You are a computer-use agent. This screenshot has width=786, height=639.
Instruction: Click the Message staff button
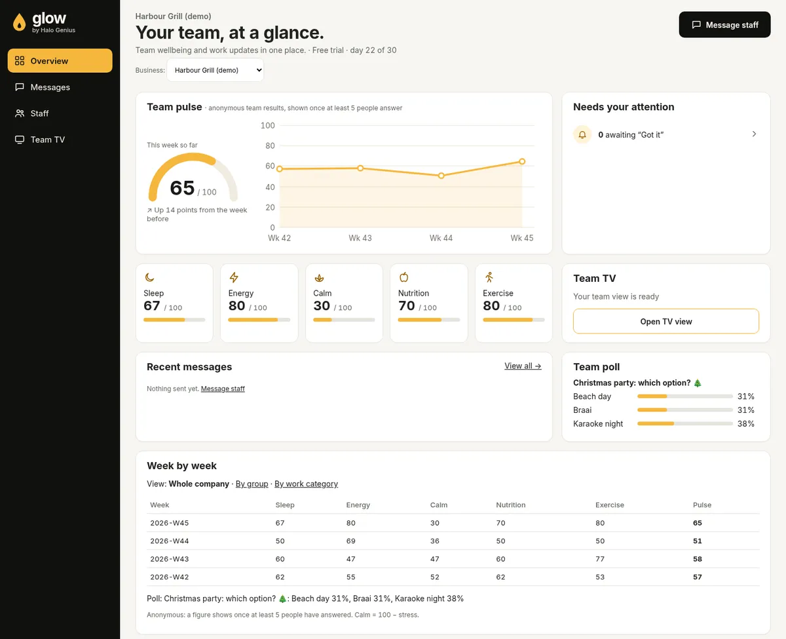[725, 25]
